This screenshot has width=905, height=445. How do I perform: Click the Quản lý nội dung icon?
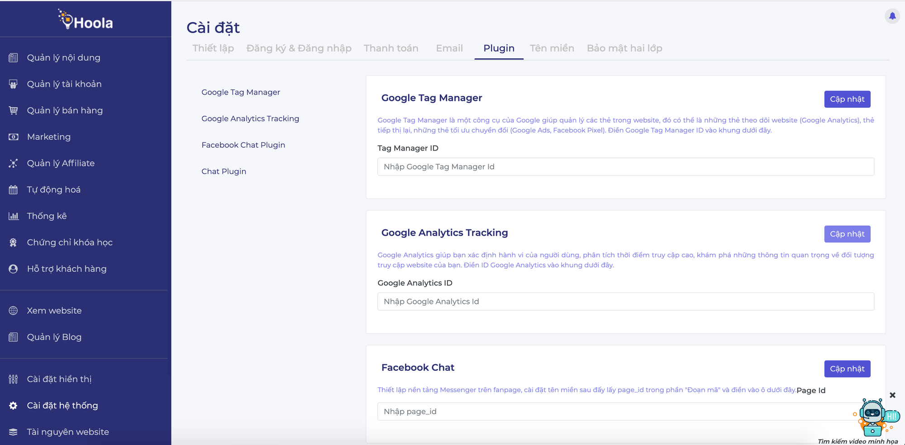click(x=13, y=58)
